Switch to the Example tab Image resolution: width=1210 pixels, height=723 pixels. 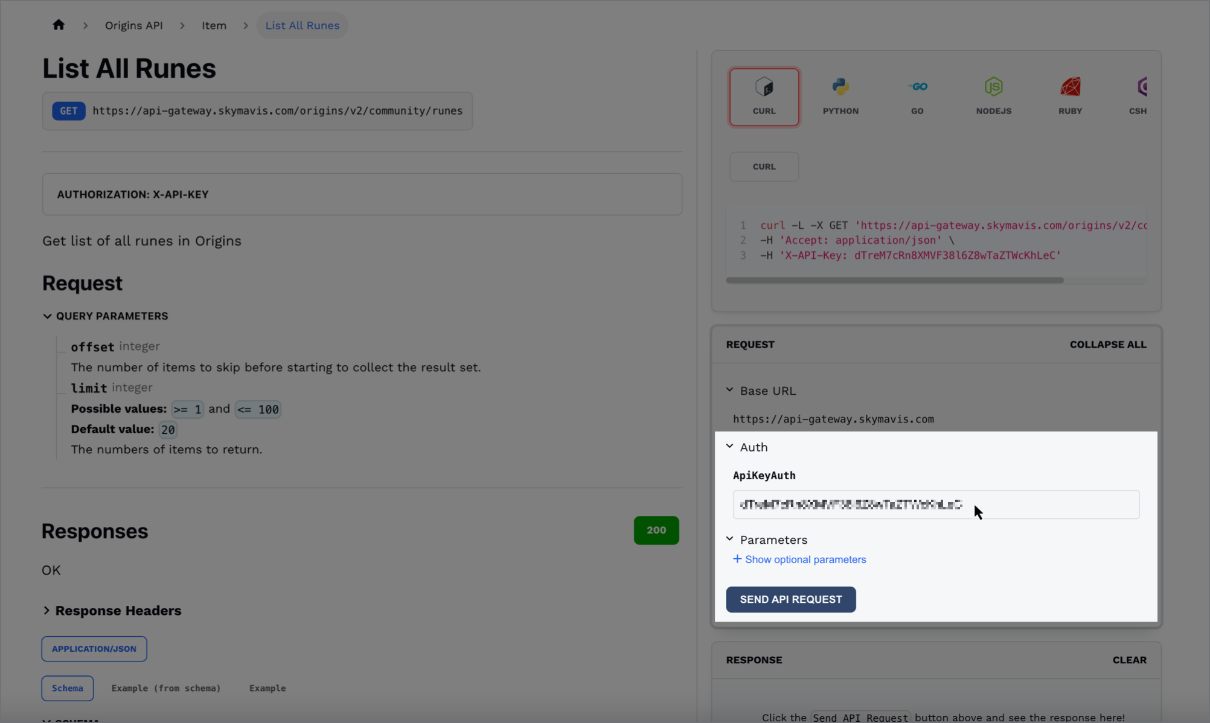click(x=267, y=688)
